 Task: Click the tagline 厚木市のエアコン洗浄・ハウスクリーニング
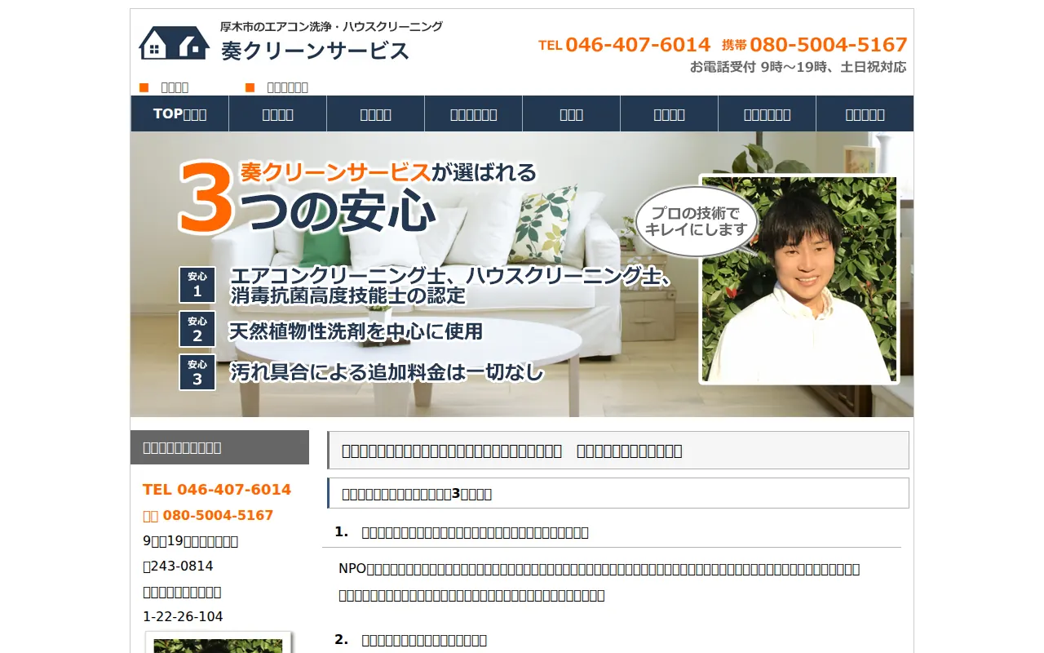coord(331,26)
